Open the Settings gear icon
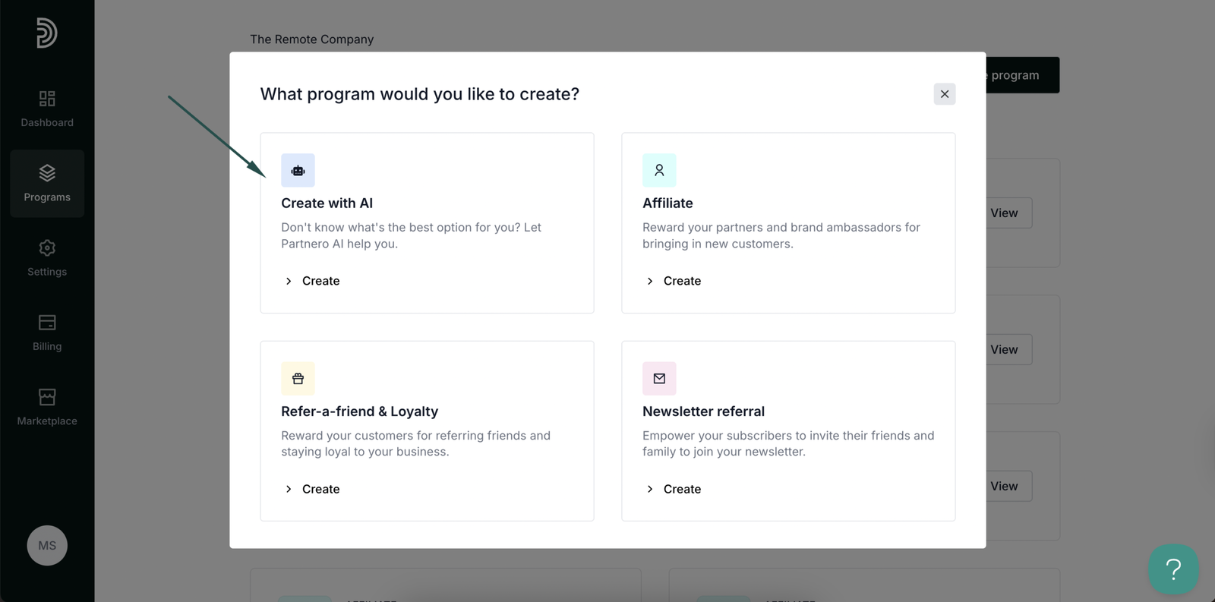1215x602 pixels. click(47, 248)
